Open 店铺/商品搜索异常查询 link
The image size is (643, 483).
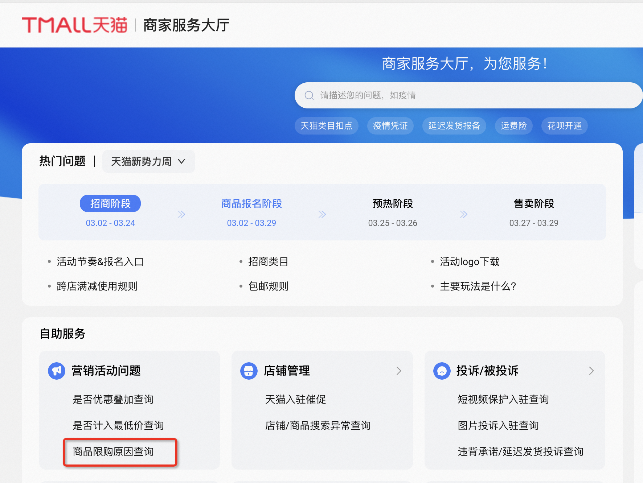point(318,425)
